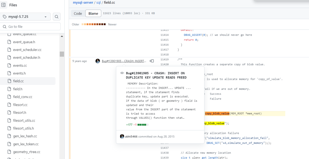The image size is (309, 159).
Task: Click the blame author avatar next to Bug#13901905
Action: tap(98, 61)
